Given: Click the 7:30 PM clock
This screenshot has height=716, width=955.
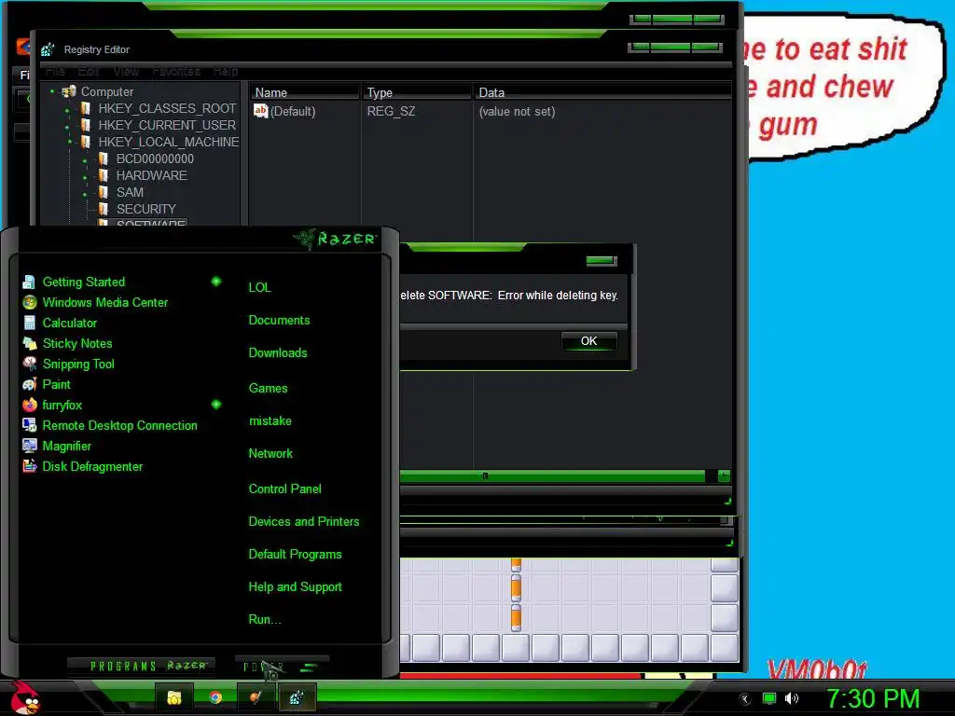Looking at the screenshot, I should [x=872, y=698].
